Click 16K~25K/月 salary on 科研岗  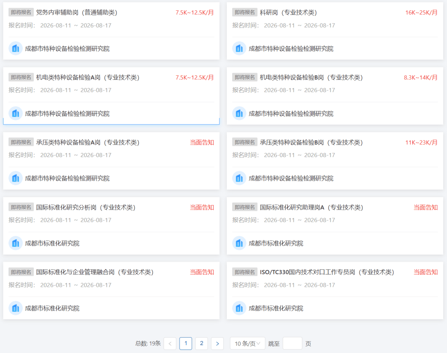click(x=421, y=12)
